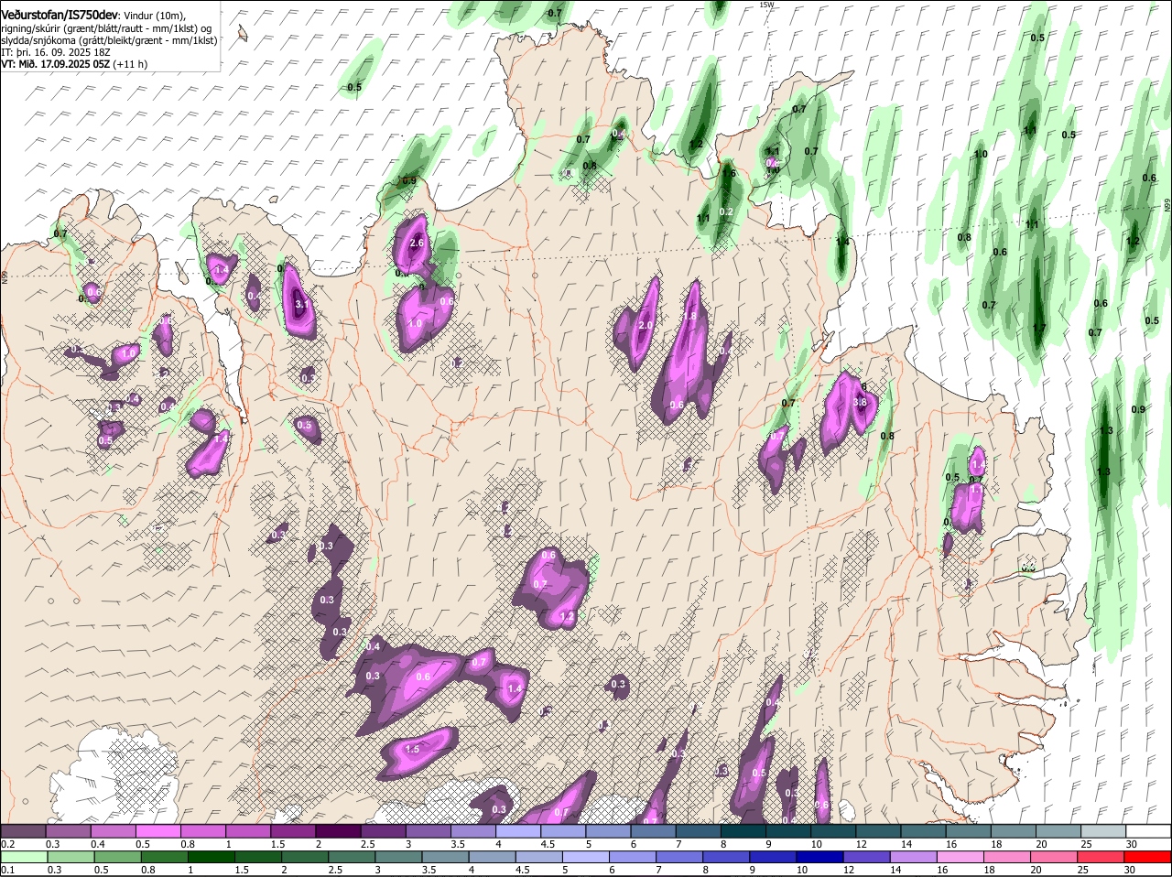
Task: Click the 'VT: Mið. 17.09.2025 05Z' line
Action: coord(56,64)
